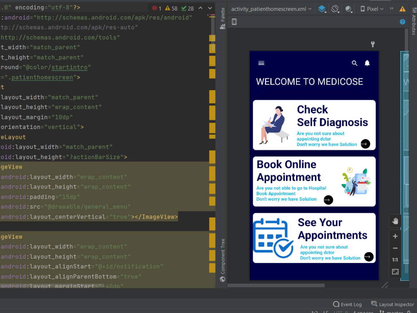Screen dimensions: 417x313
Task: Open the Layout Inspector from the status bar
Action: coord(392,304)
